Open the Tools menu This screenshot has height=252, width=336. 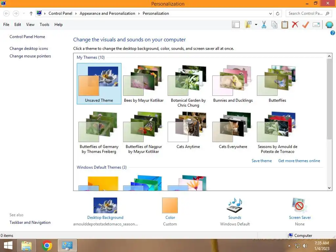point(44,25)
